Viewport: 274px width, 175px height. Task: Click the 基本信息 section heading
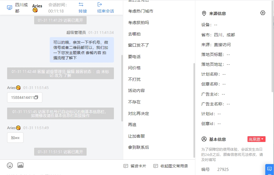click(217, 139)
